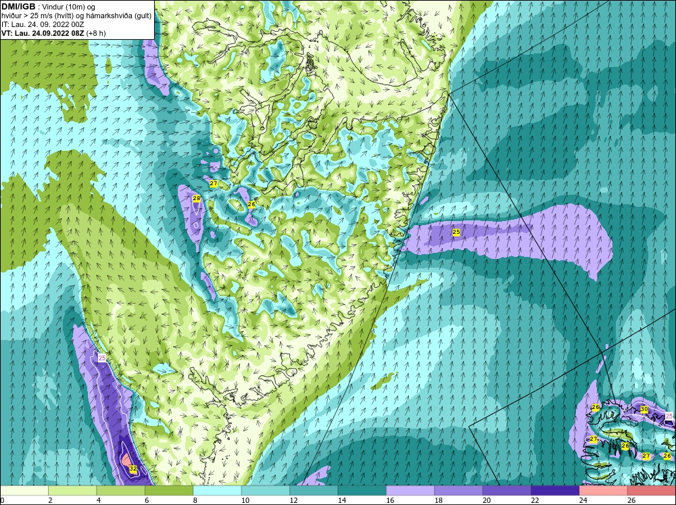
Task: Click the salmon legend swatch above 26 m/s
Action: point(652,491)
